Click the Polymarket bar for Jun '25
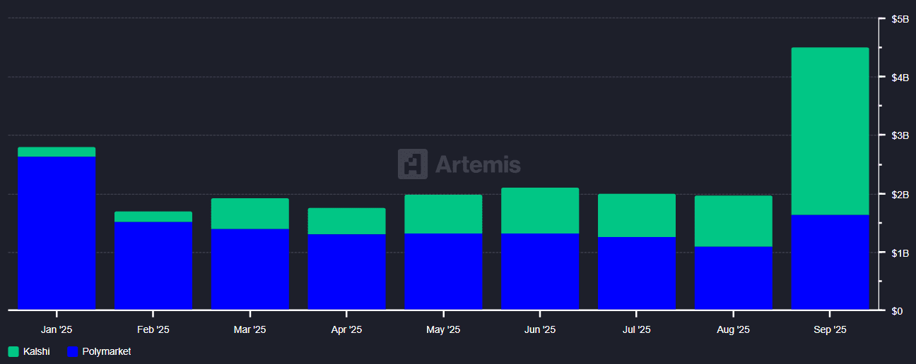 [x=540, y=272]
